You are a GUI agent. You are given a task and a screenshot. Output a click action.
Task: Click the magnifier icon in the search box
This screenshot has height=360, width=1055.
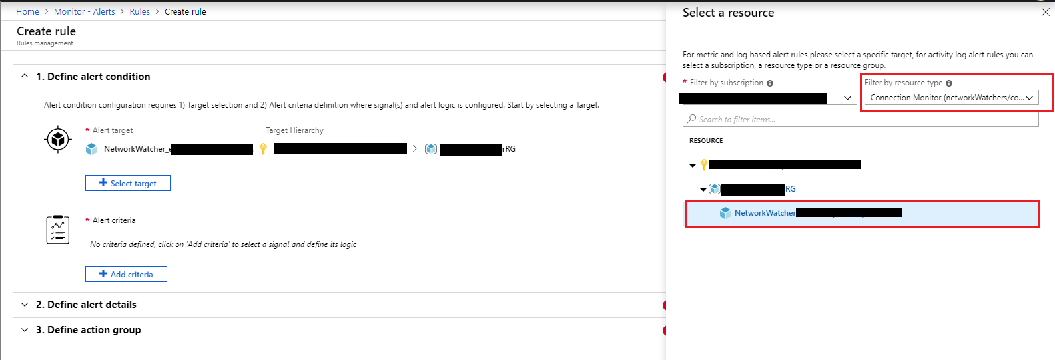click(692, 119)
